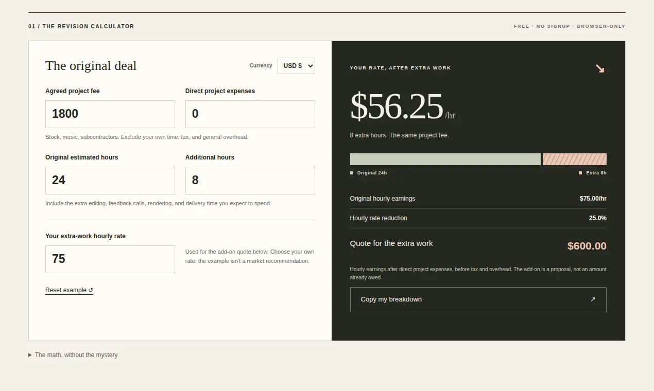Click the downward trend arrow icon

tap(600, 68)
